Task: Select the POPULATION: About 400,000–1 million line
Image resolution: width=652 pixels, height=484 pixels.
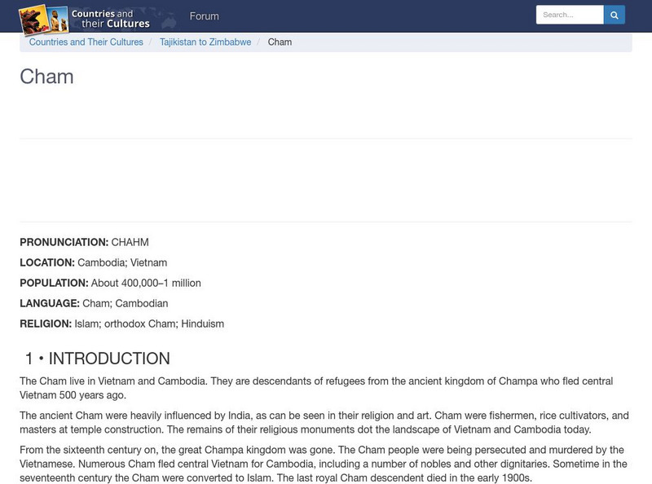Action: (110, 283)
